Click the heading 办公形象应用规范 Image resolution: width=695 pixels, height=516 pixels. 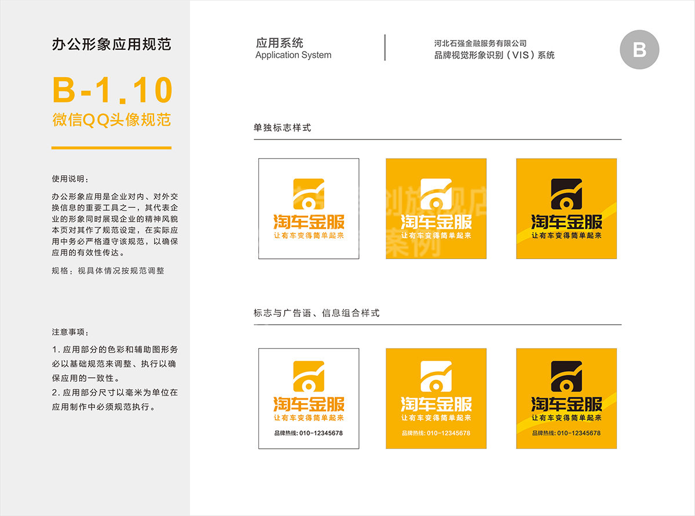111,45
